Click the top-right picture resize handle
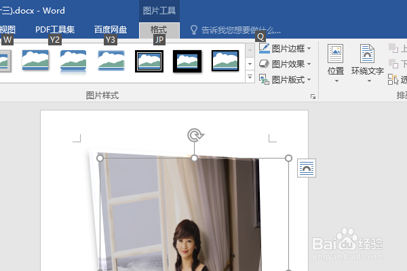The height and width of the screenshot is (271, 407). [x=288, y=158]
